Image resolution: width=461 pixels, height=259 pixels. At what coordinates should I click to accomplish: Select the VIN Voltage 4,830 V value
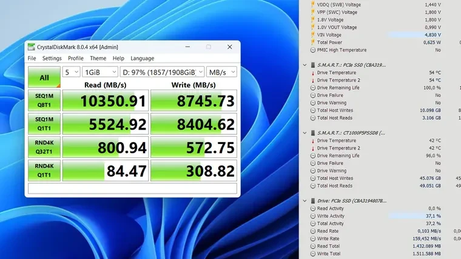(x=432, y=35)
